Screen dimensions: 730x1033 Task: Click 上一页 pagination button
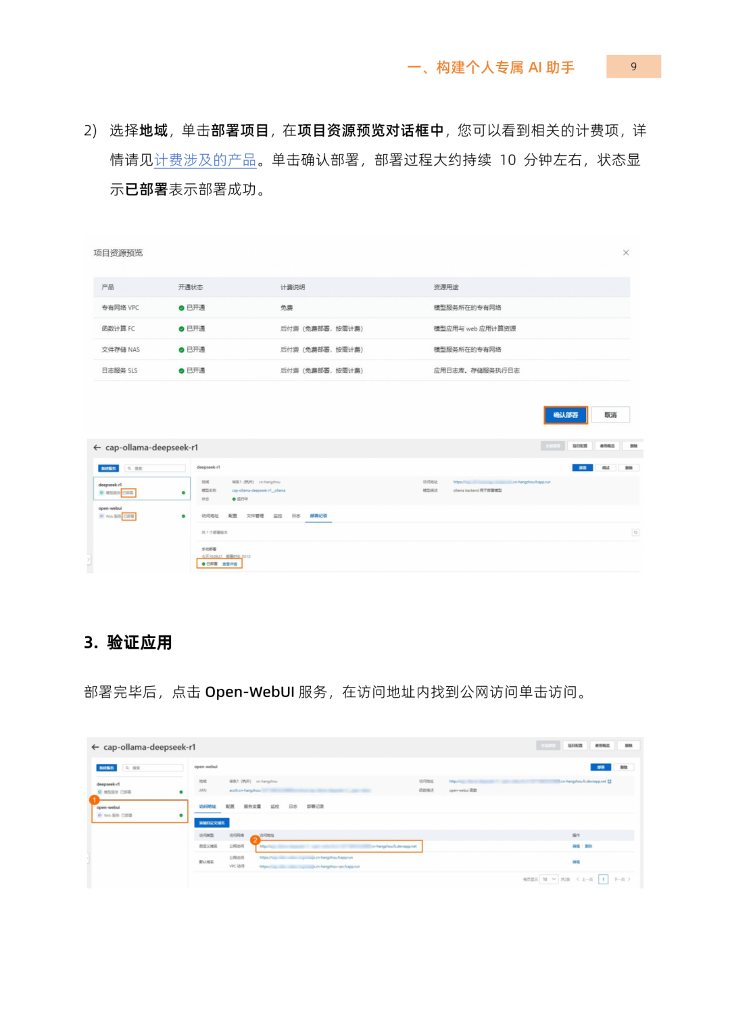585,880
